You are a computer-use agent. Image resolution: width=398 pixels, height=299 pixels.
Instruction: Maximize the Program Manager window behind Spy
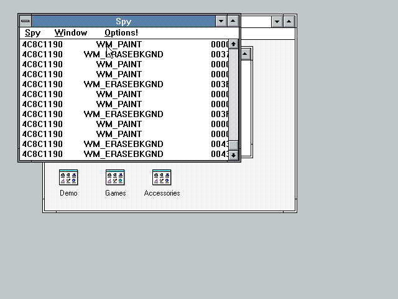point(289,22)
